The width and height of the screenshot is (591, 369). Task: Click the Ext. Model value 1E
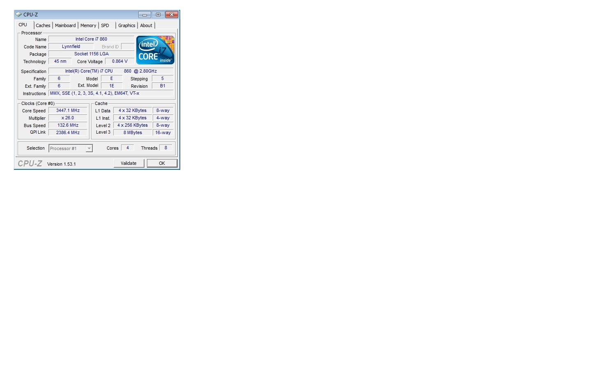click(x=112, y=86)
